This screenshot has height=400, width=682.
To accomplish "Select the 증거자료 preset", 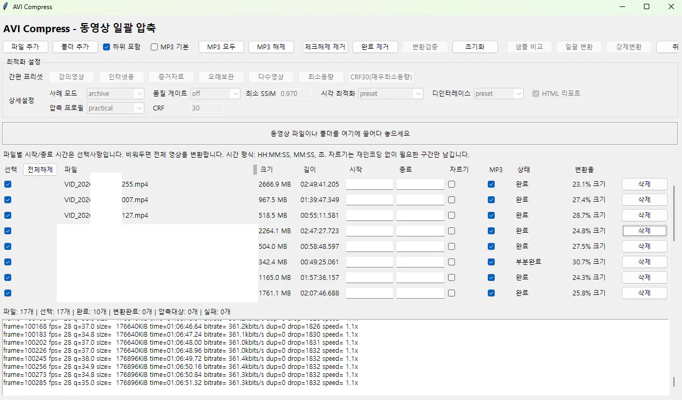I will point(171,77).
